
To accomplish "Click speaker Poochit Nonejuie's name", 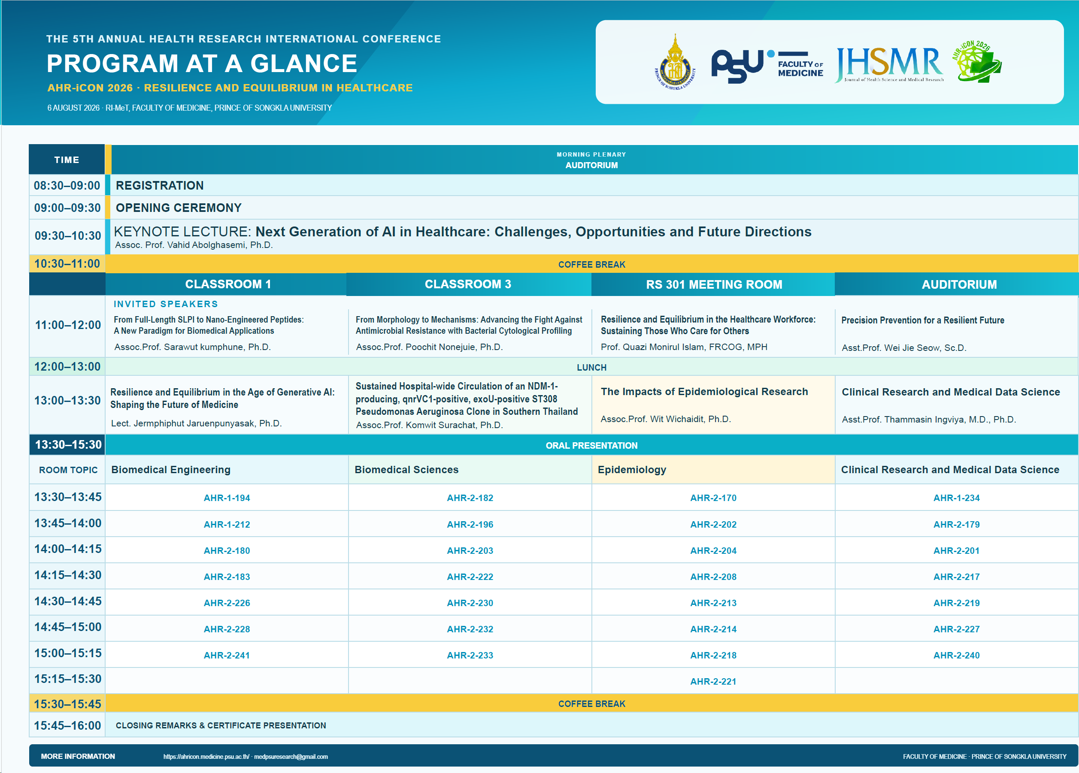I will click(x=429, y=347).
